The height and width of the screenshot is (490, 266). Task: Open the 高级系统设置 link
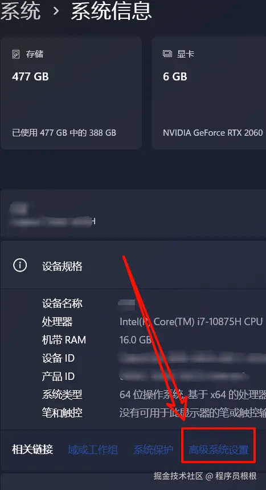(x=219, y=450)
